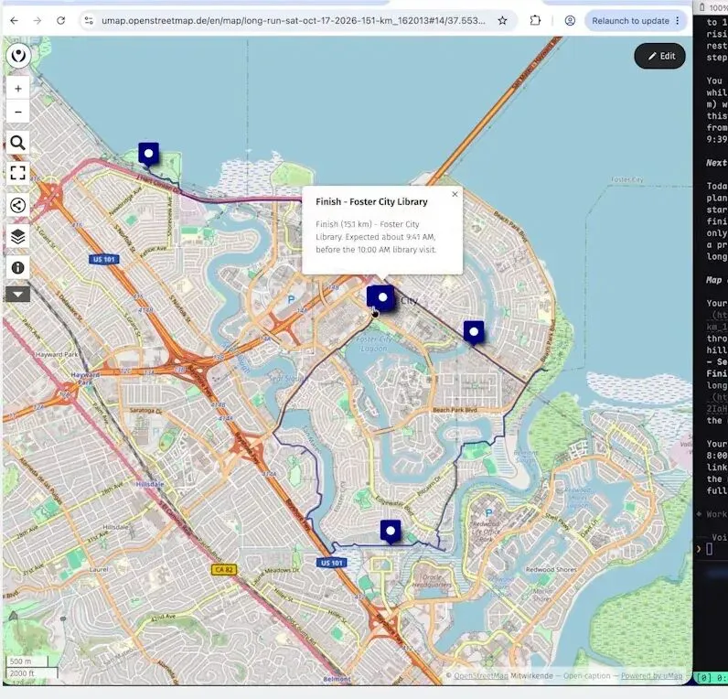Open the Chrome profile avatar menu
Image resolution: width=728 pixels, height=699 pixels.
(x=570, y=20)
